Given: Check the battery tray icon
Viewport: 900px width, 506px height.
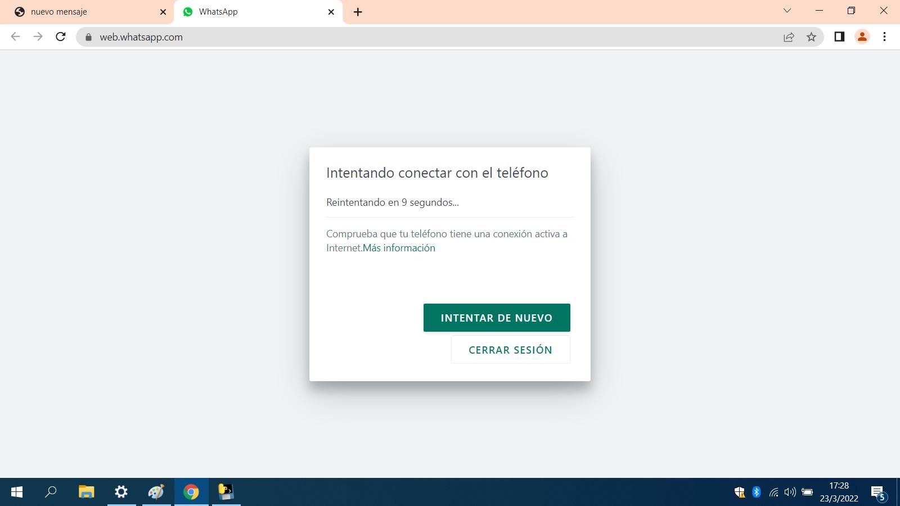Looking at the screenshot, I should pyautogui.click(x=807, y=493).
